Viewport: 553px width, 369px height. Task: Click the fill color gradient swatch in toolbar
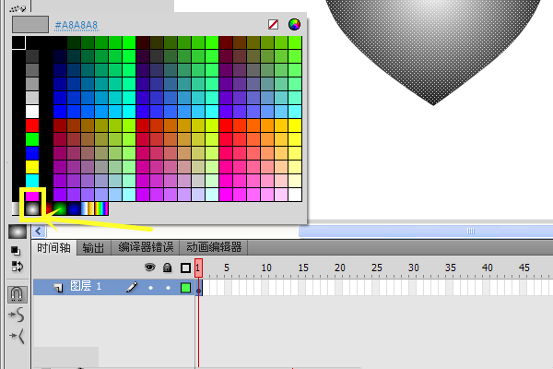[x=18, y=232]
